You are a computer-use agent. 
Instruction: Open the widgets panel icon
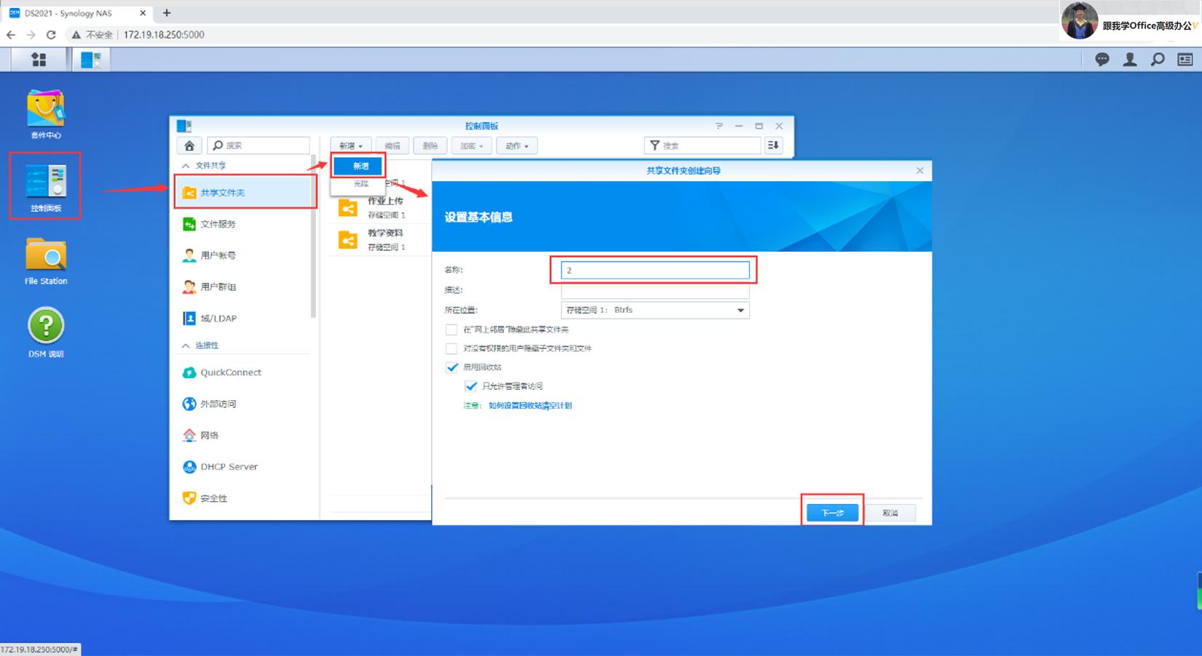pos(1185,60)
